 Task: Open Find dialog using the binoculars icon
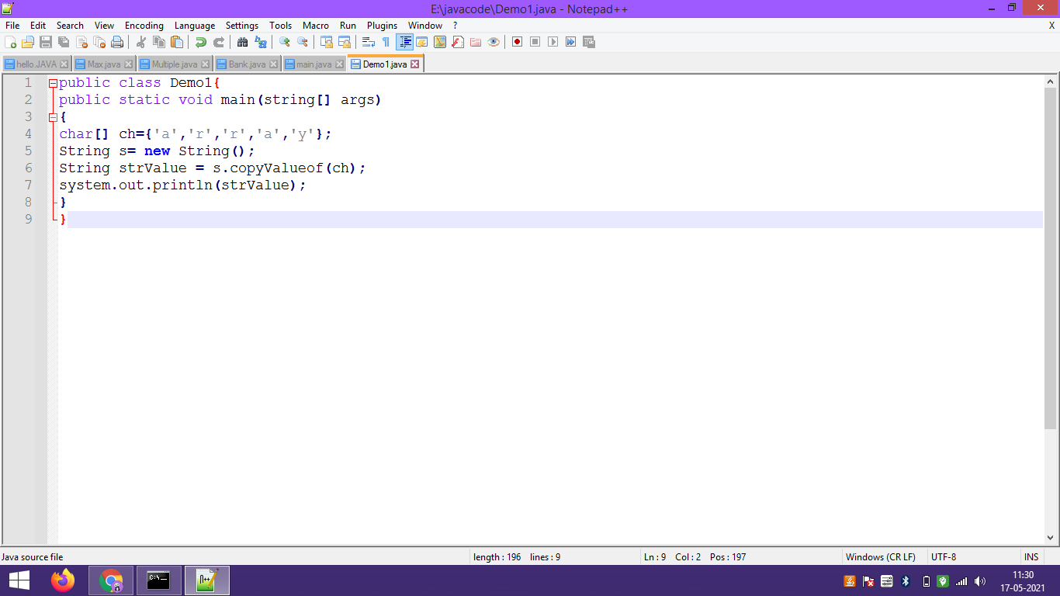coord(246,42)
